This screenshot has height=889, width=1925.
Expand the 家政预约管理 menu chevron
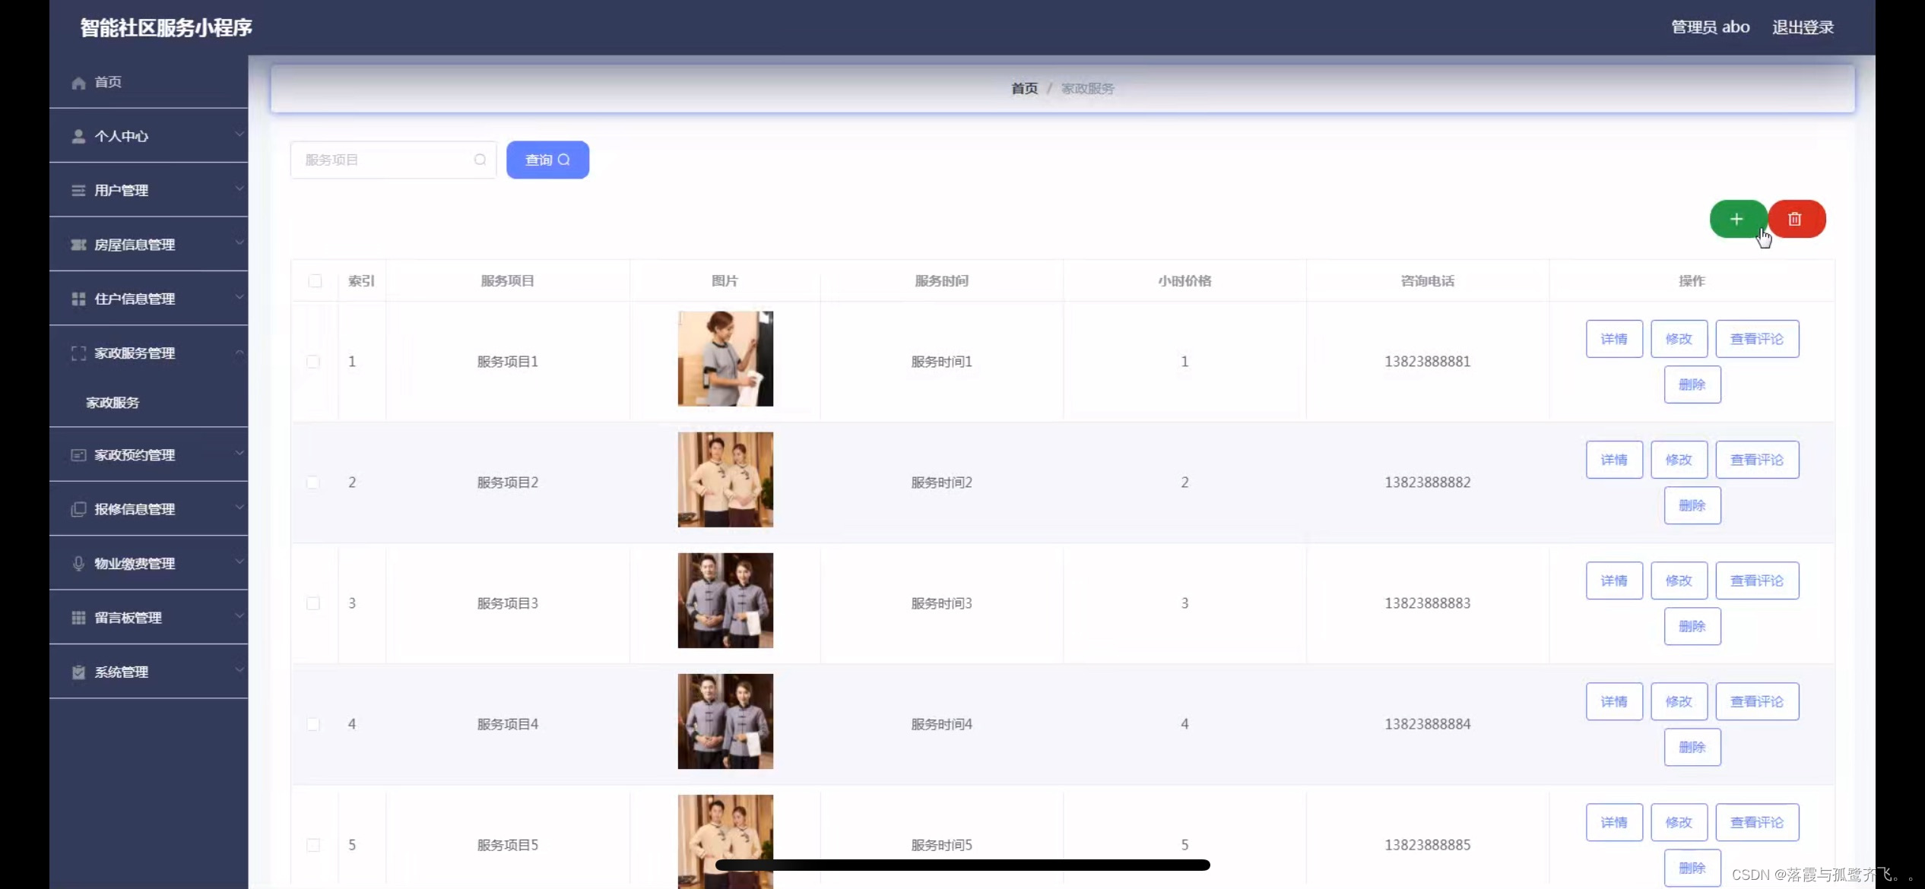tap(239, 454)
